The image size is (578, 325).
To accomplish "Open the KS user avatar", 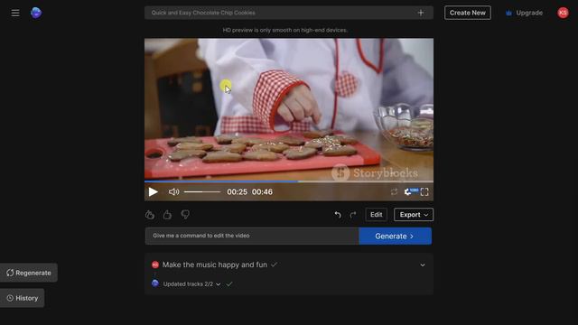I will pyautogui.click(x=563, y=13).
